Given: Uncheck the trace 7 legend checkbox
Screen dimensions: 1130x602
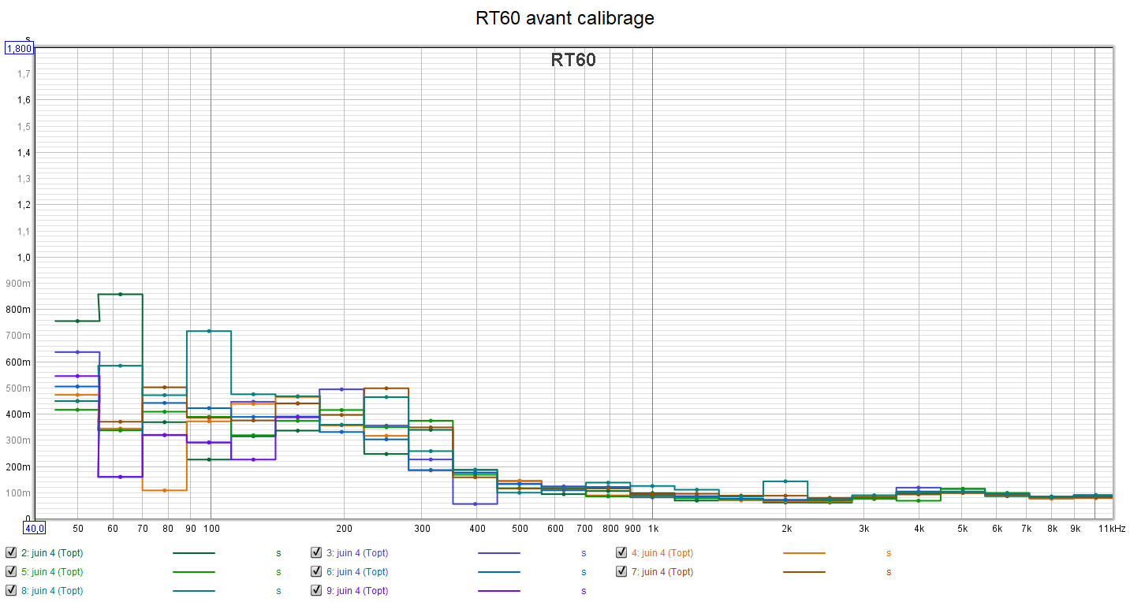Looking at the screenshot, I should (x=621, y=572).
